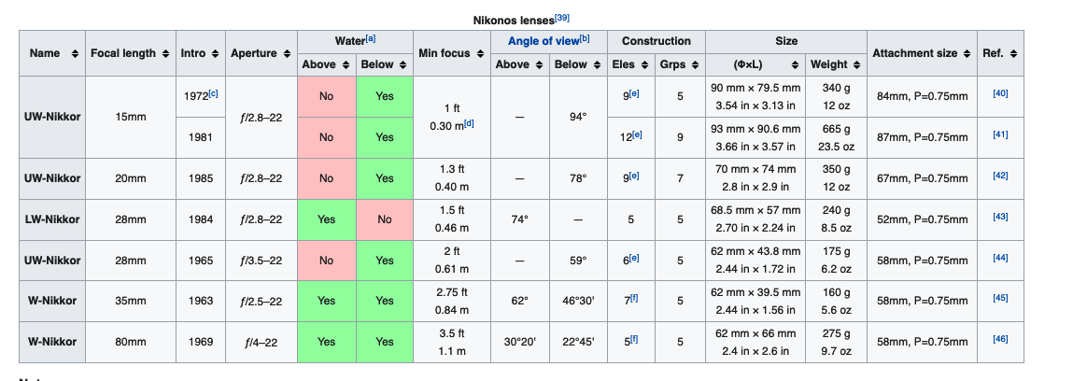Open reference [42]
The height and width of the screenshot is (381, 1073).
[x=1000, y=176]
